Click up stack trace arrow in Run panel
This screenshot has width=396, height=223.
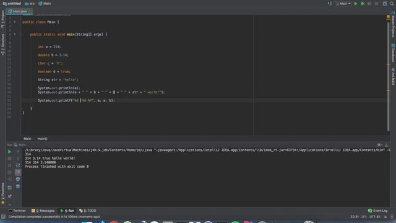tap(18, 152)
